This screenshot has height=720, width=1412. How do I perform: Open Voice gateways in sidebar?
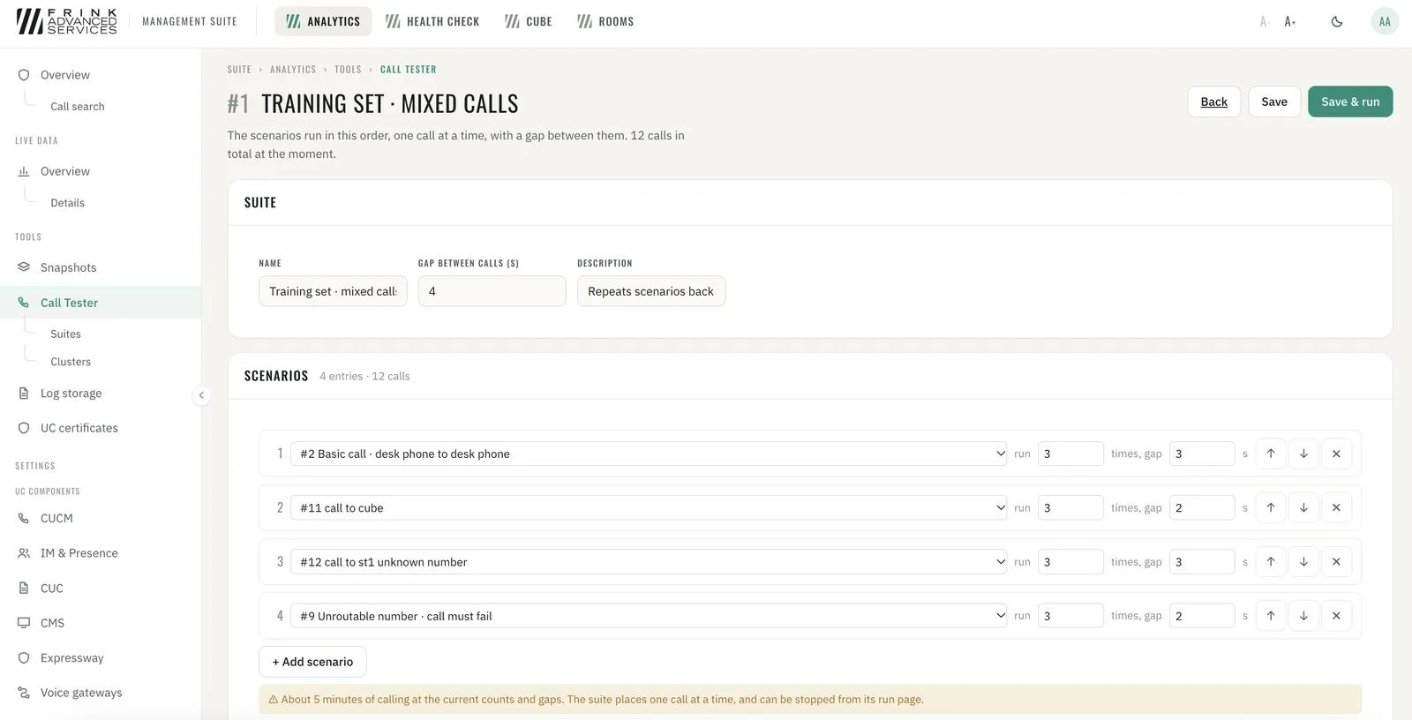pyautogui.click(x=101, y=693)
